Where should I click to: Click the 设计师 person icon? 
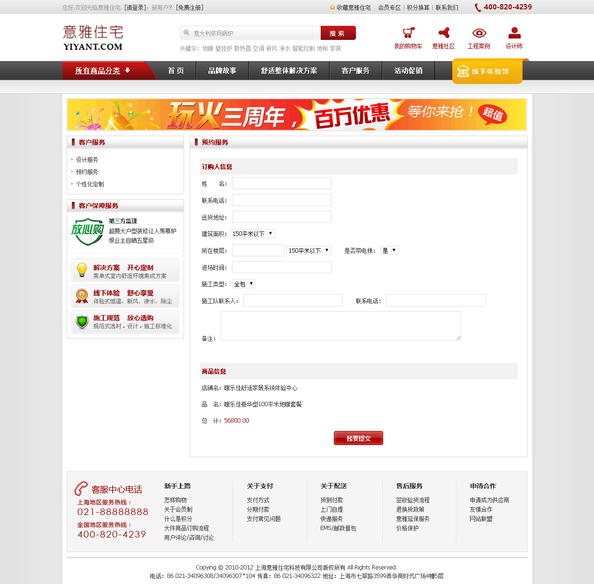pos(514,33)
